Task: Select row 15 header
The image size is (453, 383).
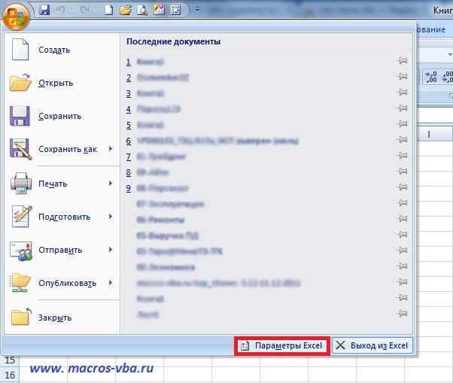Action: click(x=10, y=360)
